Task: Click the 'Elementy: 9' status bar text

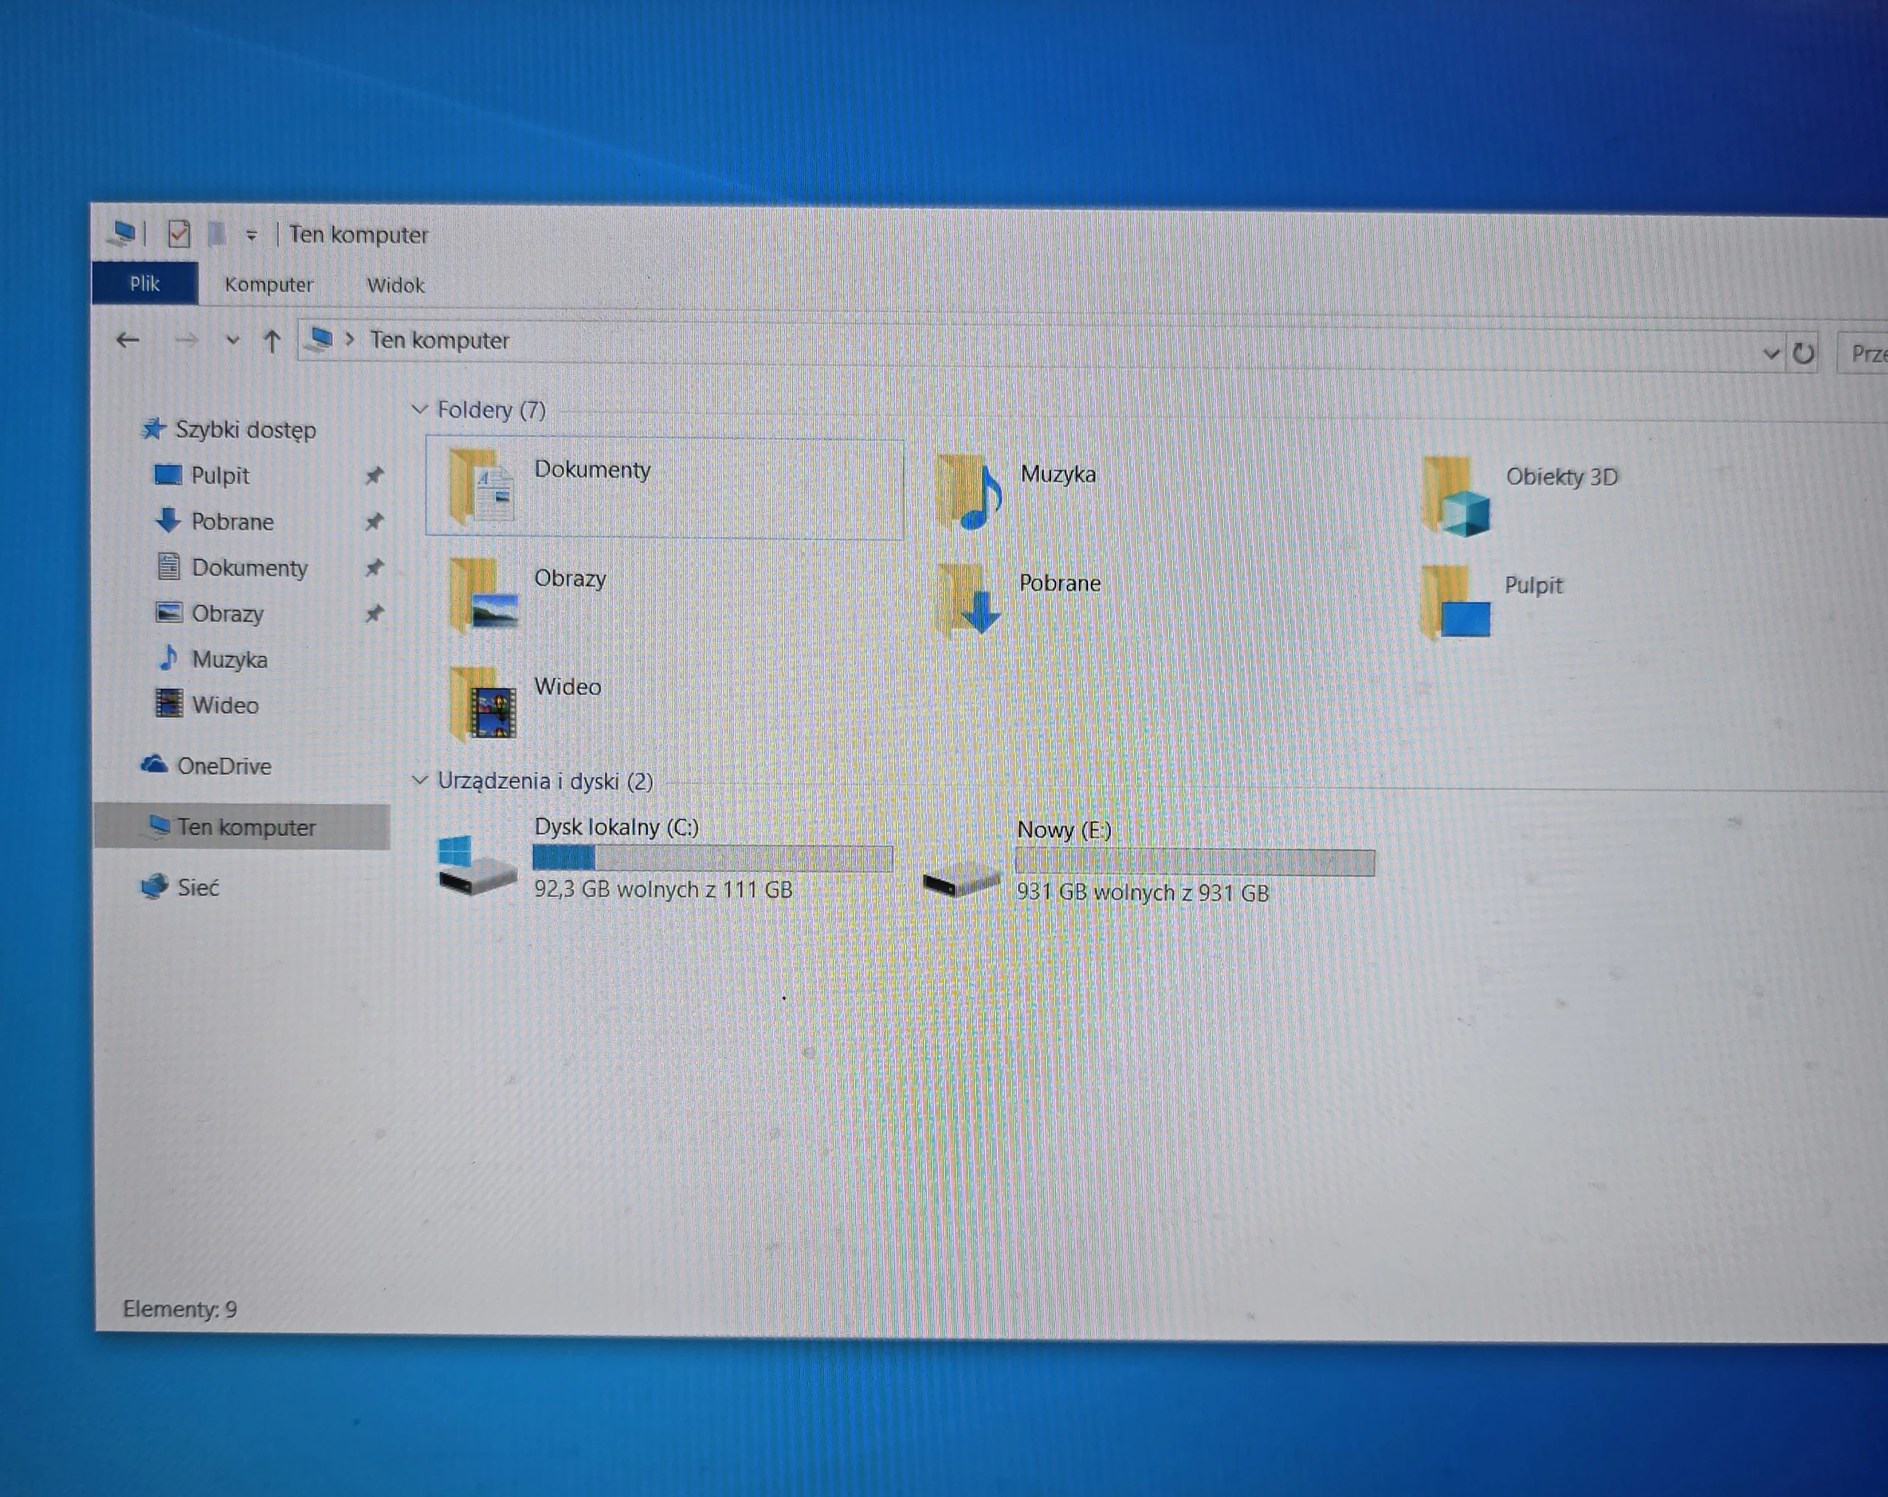Action: point(179,1309)
